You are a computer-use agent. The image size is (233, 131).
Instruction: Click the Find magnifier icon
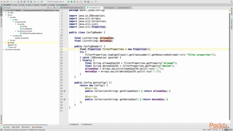point(28,1)
